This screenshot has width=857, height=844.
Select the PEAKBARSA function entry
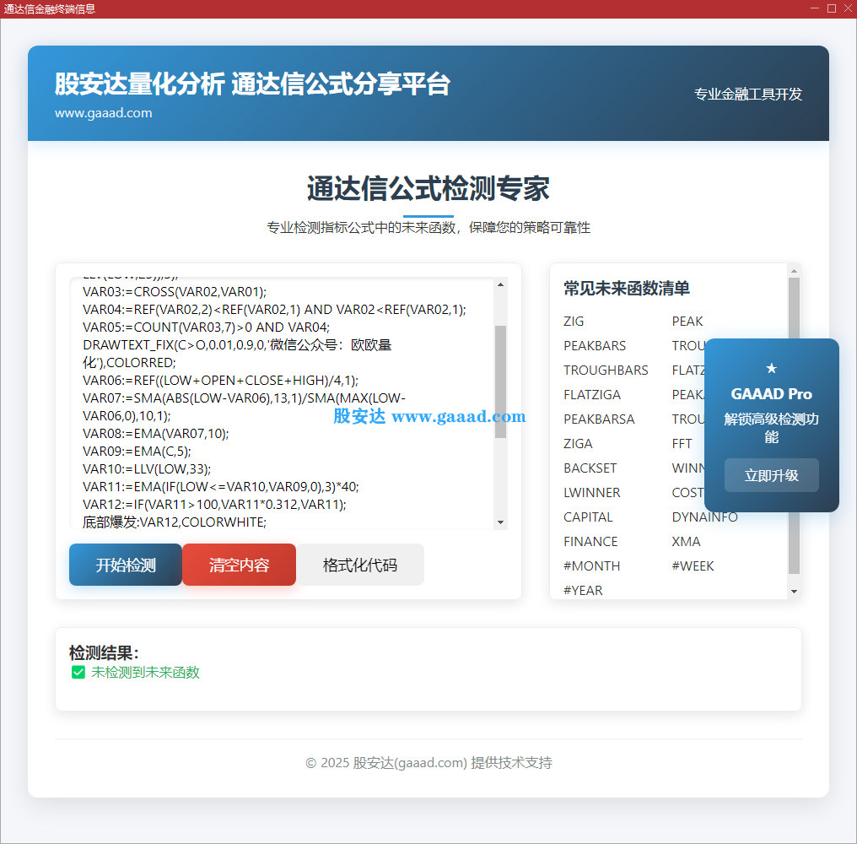coord(599,419)
